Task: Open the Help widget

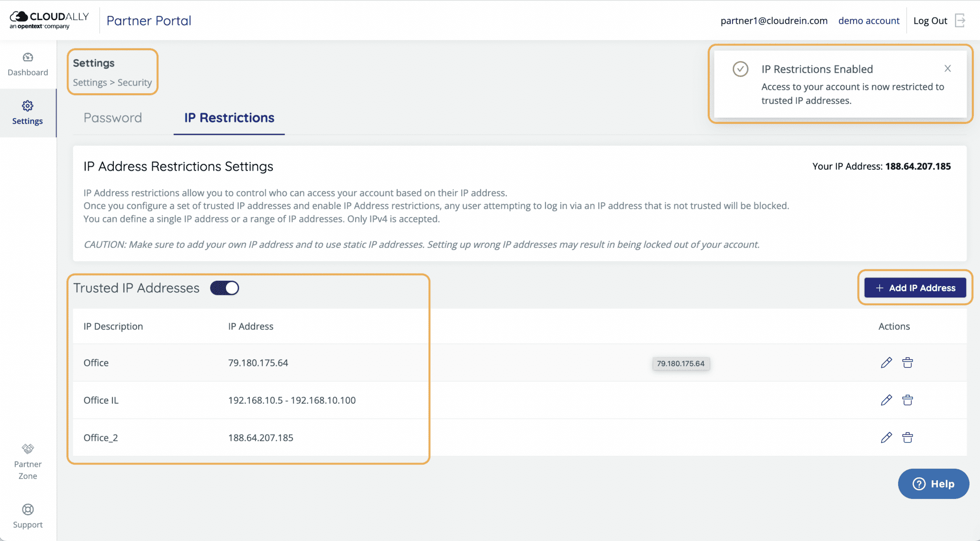Action: tap(933, 484)
